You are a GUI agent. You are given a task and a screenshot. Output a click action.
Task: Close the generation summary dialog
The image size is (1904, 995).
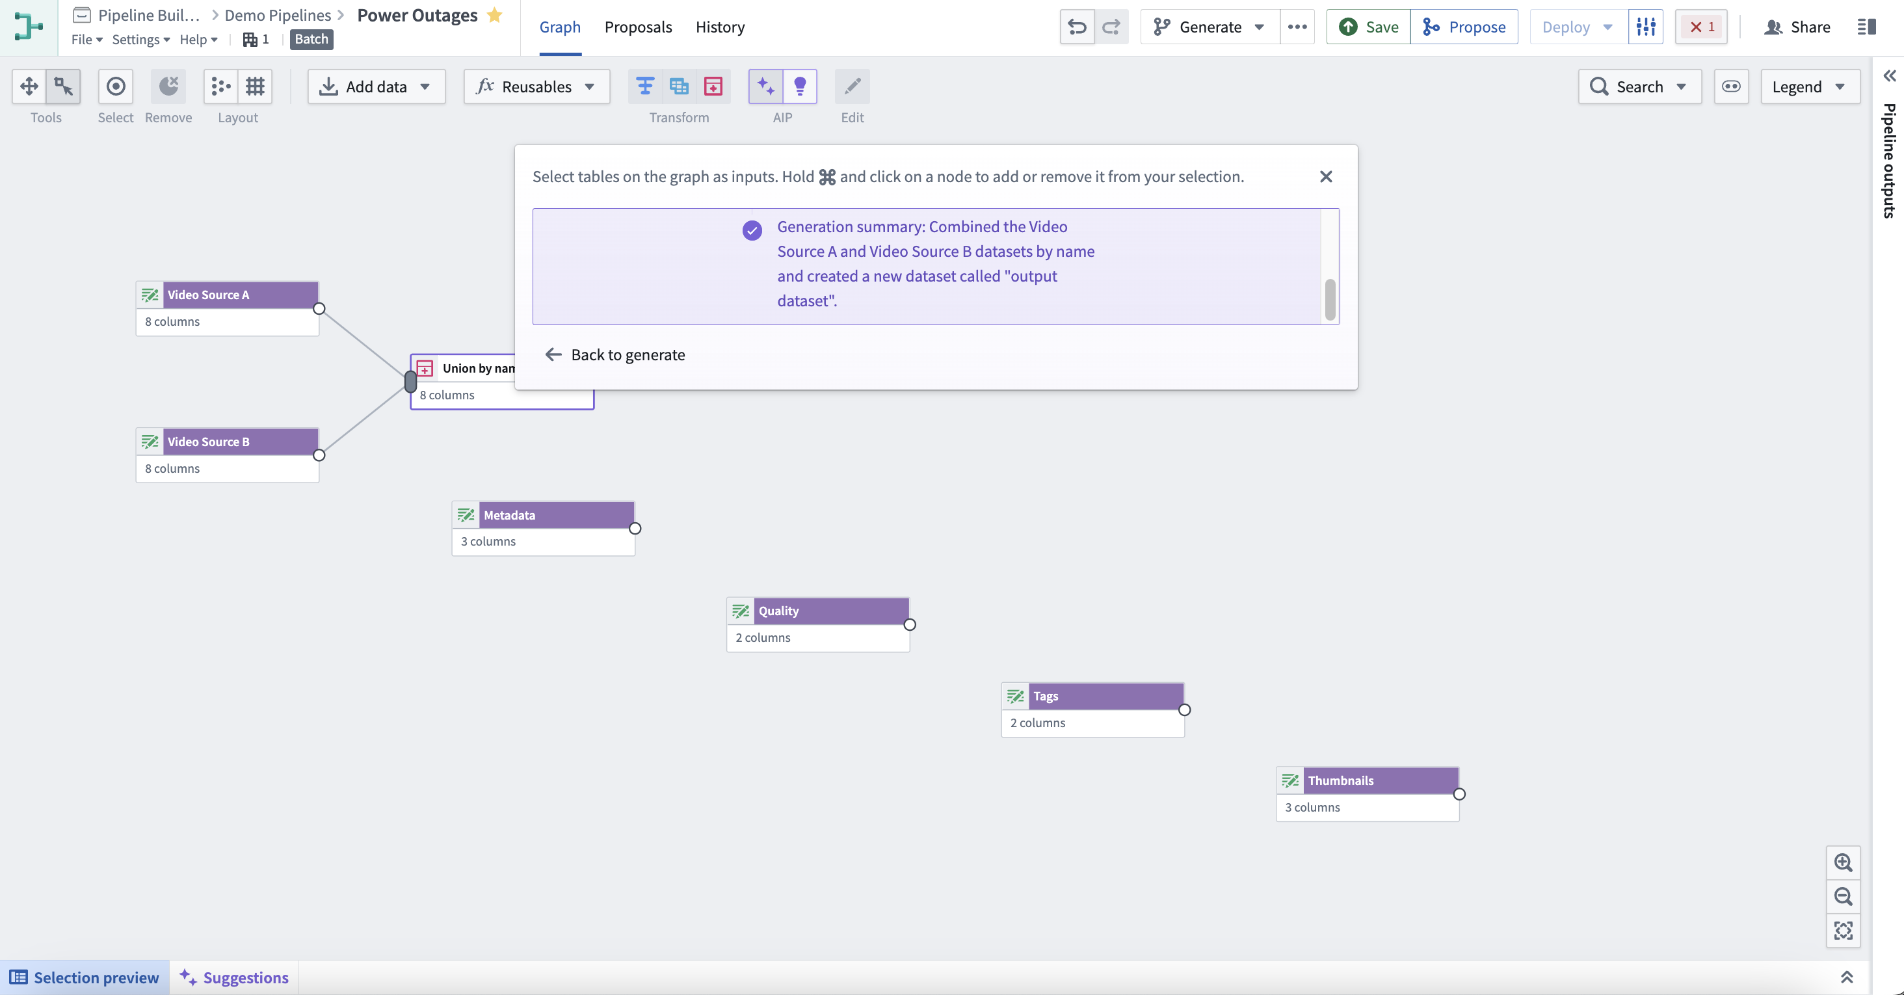[x=1325, y=177]
